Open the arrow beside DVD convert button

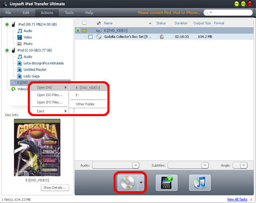coord(141,182)
